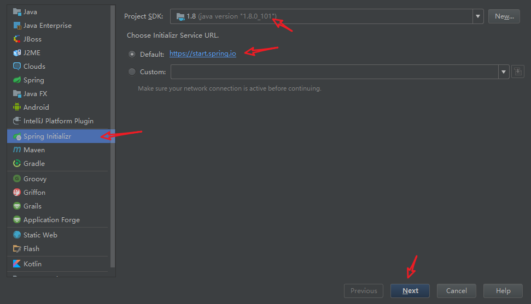The width and height of the screenshot is (531, 304).
Task: Select Flash in the project list
Action: 59,248
